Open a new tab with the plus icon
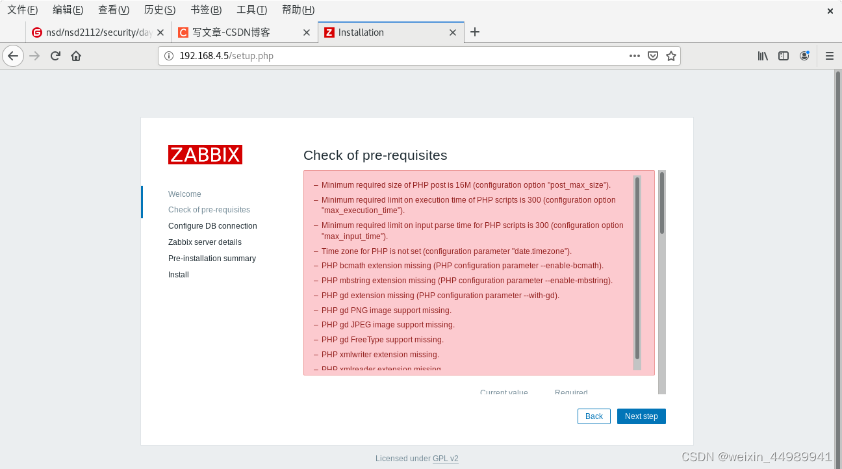This screenshot has height=469, width=842. pos(475,32)
